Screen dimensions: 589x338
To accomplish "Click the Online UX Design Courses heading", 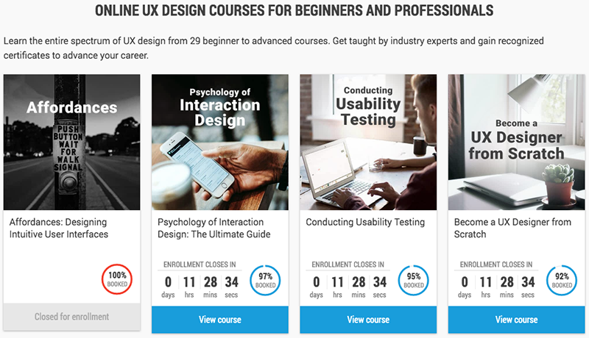I will (x=294, y=11).
